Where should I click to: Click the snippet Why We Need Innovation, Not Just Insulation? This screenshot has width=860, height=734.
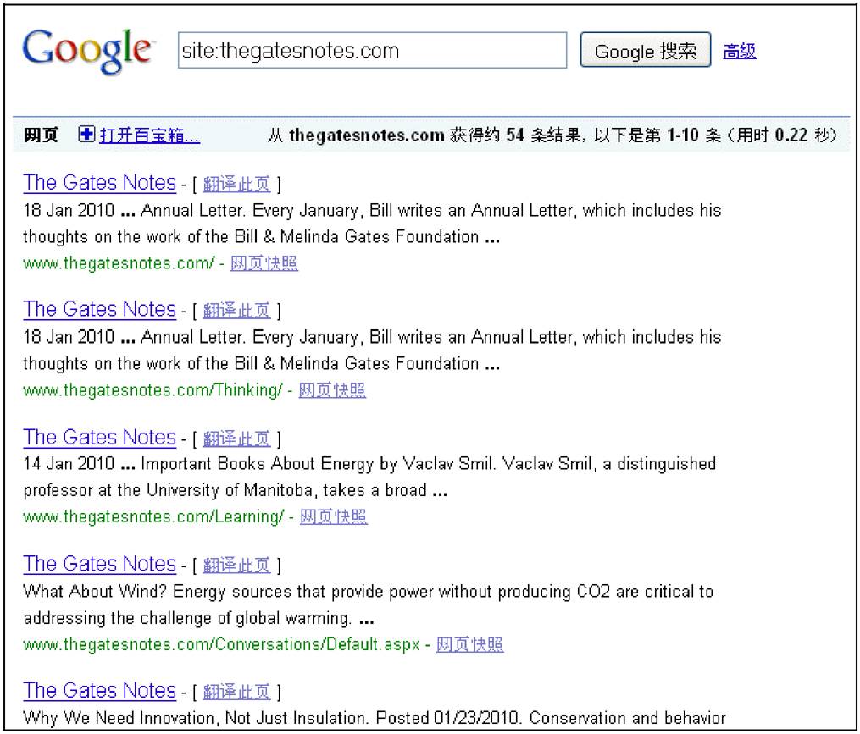[x=195, y=718]
